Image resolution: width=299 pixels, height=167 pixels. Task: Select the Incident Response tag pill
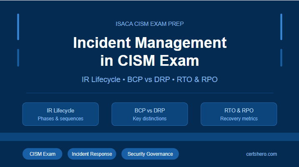point(92,154)
